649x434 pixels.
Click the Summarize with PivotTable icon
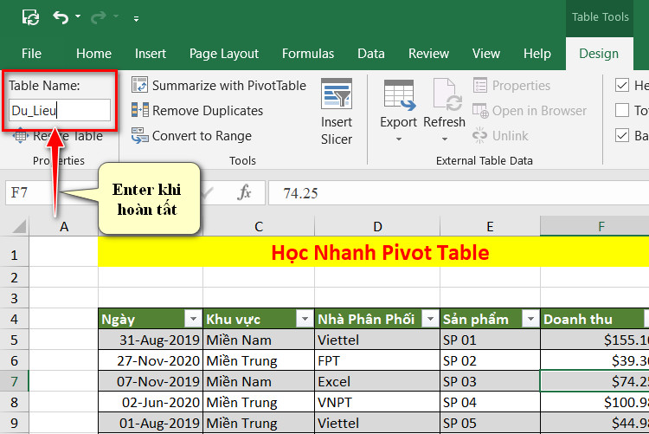[140, 85]
